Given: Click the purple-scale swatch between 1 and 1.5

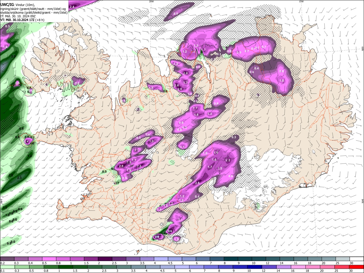Looking at the screenshot, I should (x=77, y=259).
